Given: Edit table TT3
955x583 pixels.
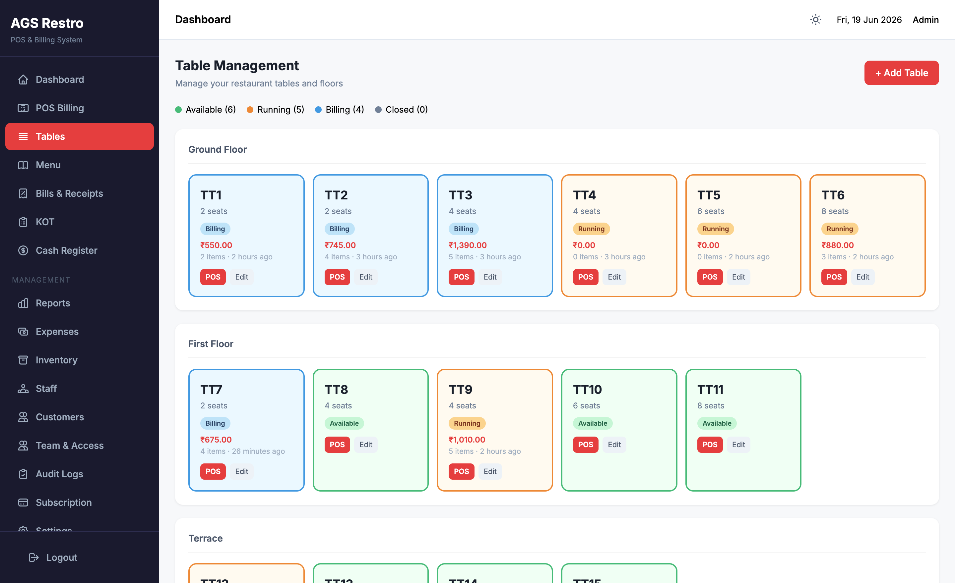Looking at the screenshot, I should tap(490, 277).
